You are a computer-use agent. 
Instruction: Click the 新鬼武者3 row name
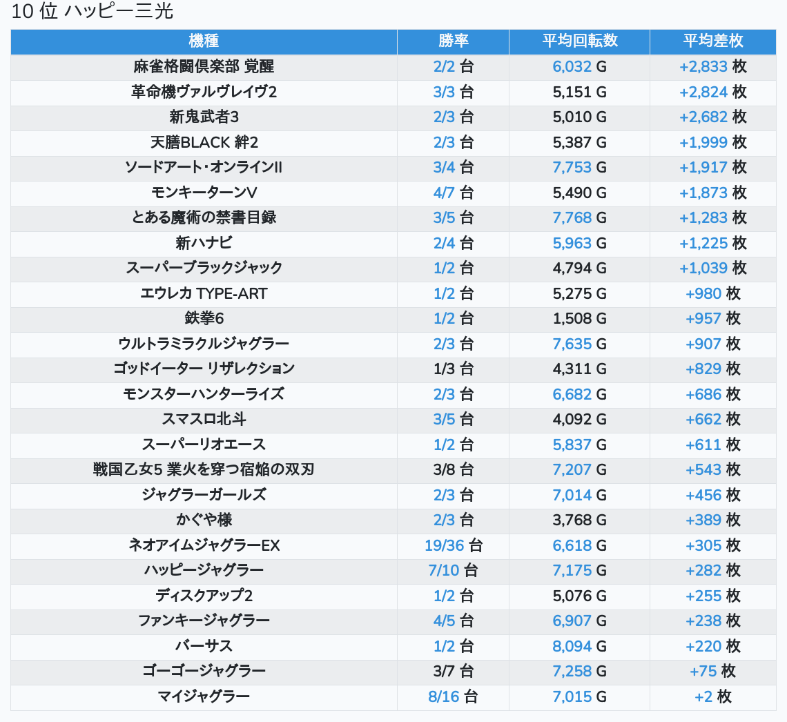pyautogui.click(x=204, y=117)
